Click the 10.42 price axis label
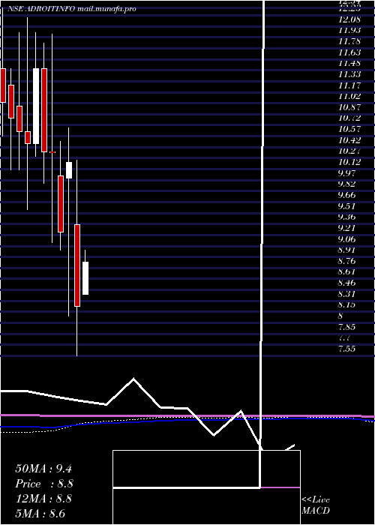The image size is (375, 525). pos(349,140)
